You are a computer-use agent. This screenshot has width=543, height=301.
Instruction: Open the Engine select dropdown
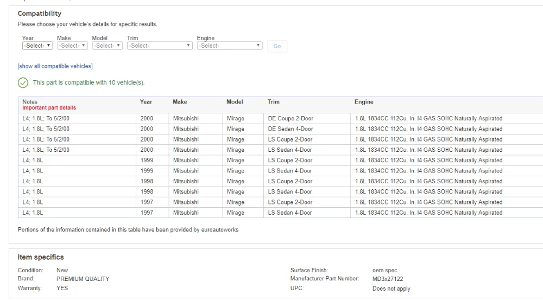(x=230, y=46)
